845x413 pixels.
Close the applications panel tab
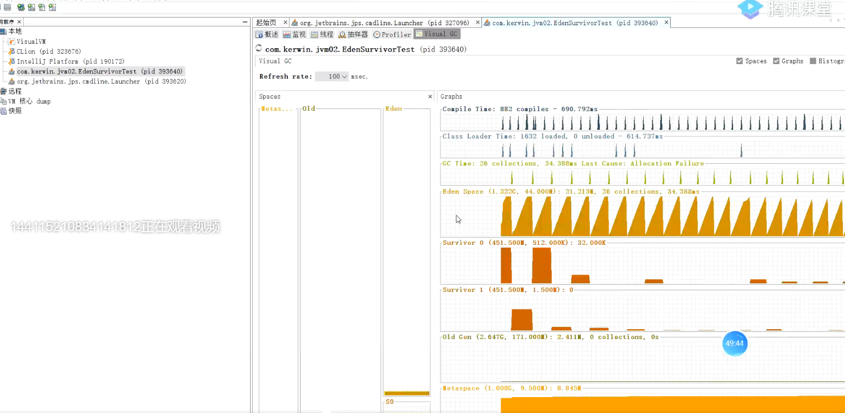[x=19, y=22]
